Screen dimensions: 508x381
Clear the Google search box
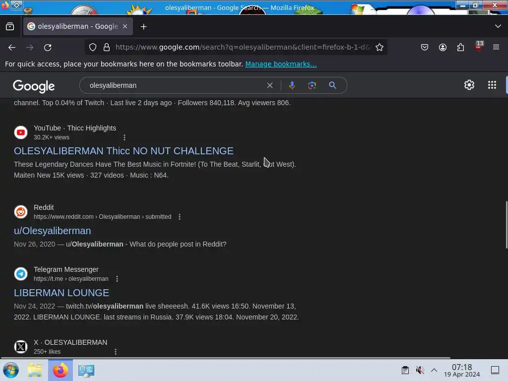click(269, 85)
